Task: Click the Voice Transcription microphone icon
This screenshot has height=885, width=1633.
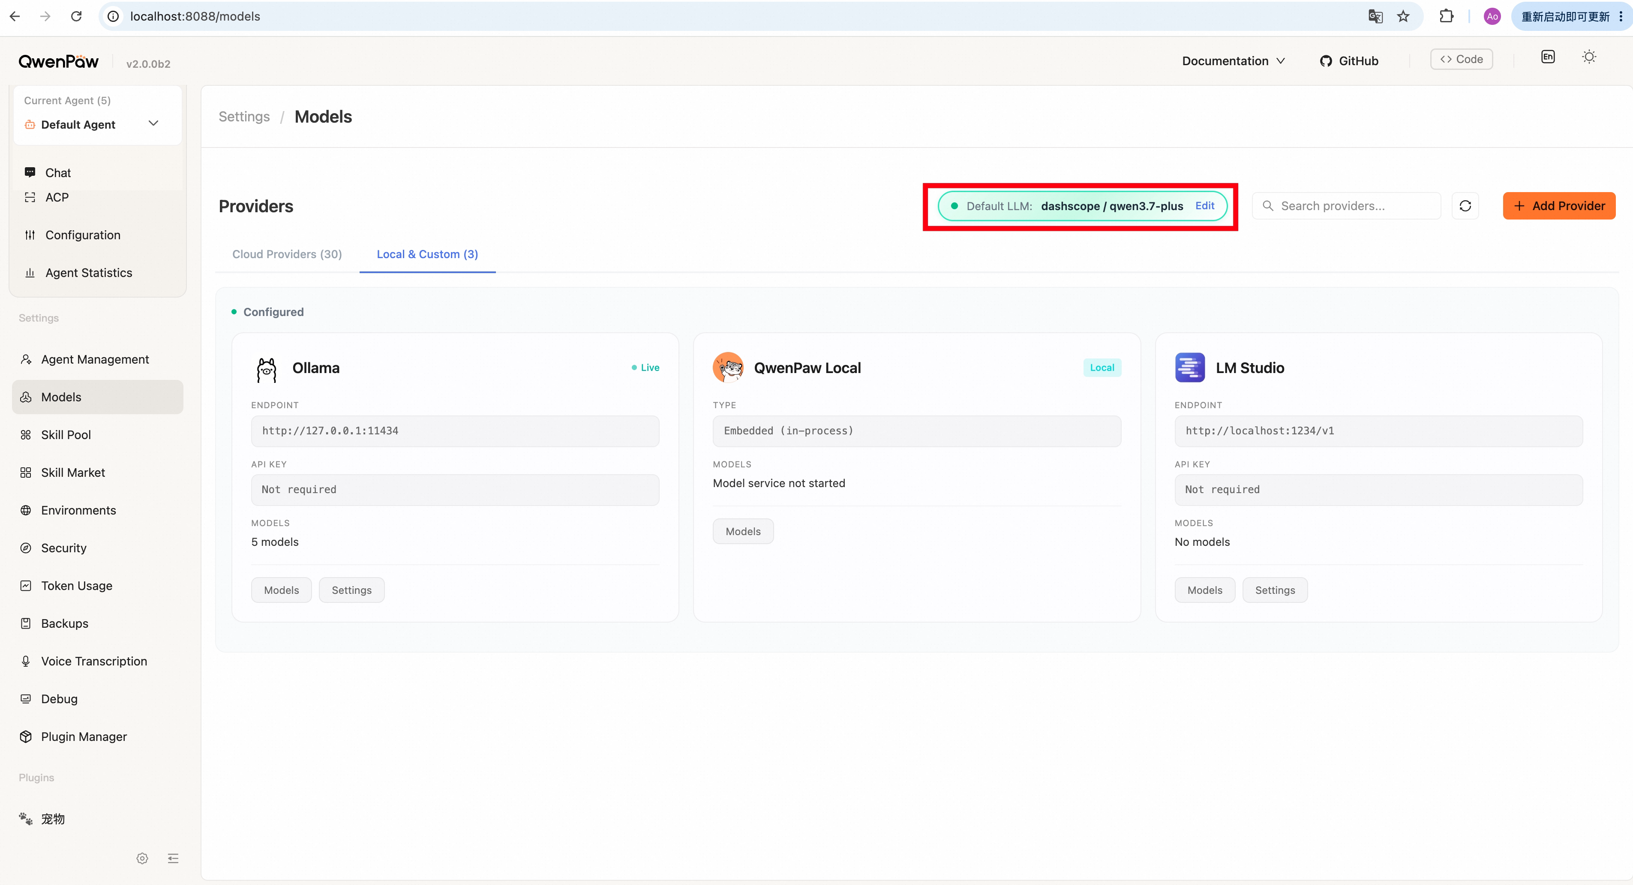Action: (x=26, y=661)
